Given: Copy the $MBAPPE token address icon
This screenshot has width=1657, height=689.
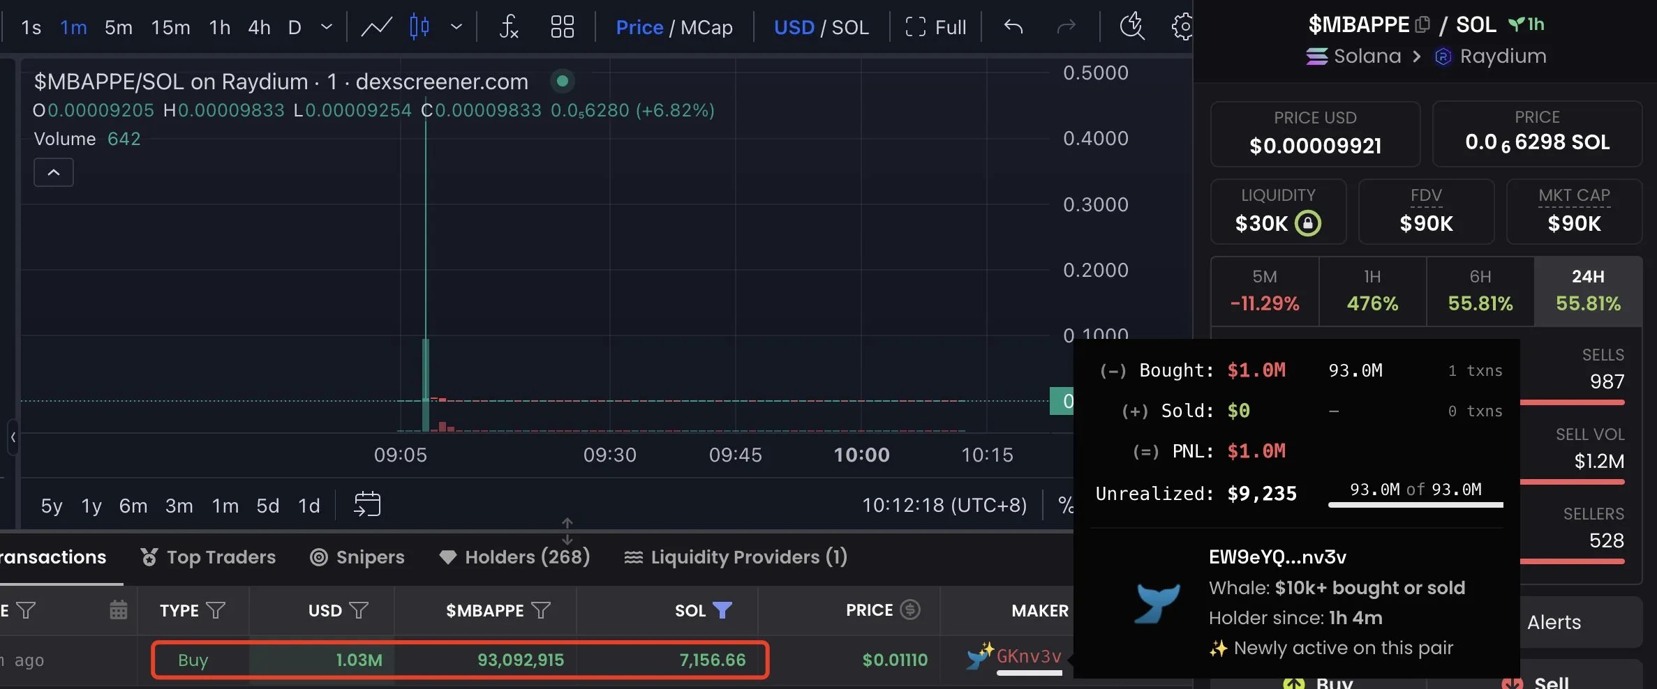Looking at the screenshot, I should click(x=1424, y=23).
